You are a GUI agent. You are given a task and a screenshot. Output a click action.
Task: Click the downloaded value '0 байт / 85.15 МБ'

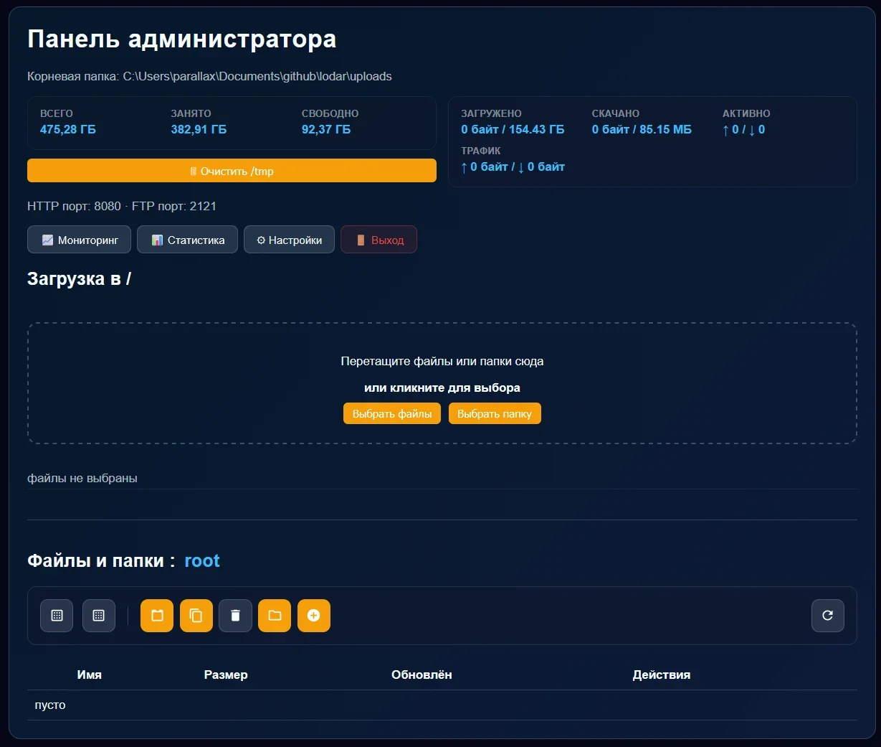click(642, 129)
